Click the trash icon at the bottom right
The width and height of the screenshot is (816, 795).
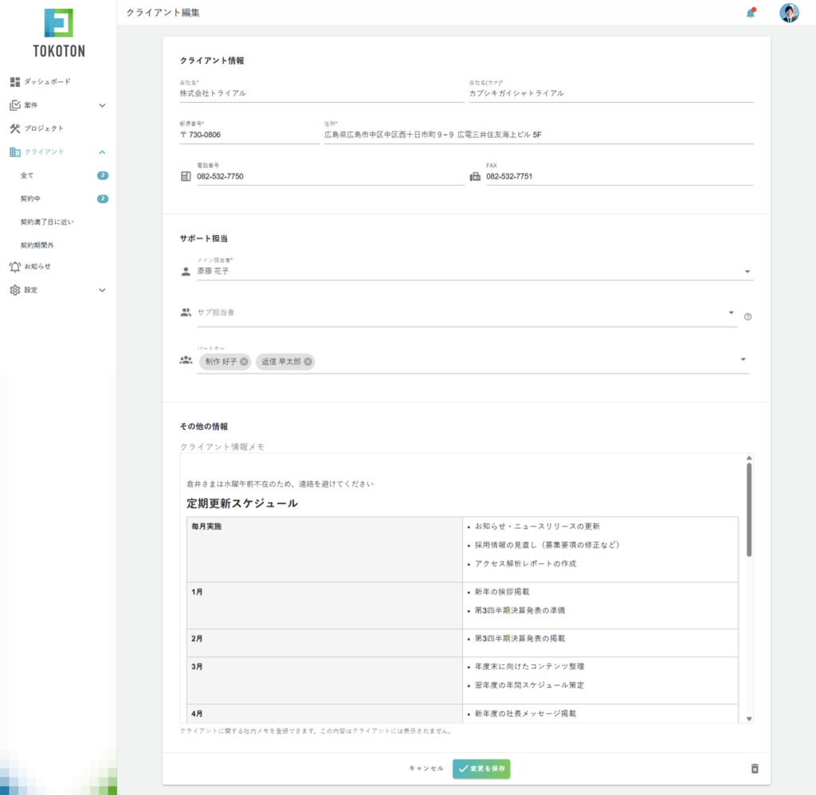pyautogui.click(x=755, y=767)
